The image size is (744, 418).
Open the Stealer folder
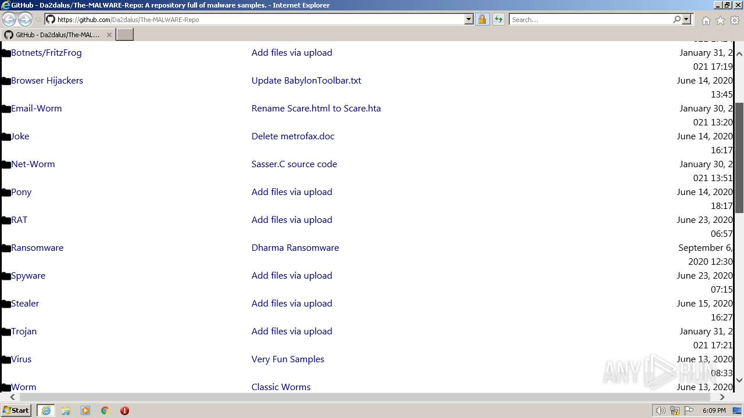pos(25,303)
